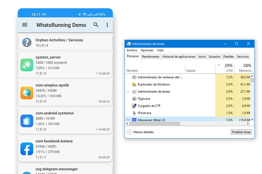Switch to the Usuarios tab

[x=214, y=57]
